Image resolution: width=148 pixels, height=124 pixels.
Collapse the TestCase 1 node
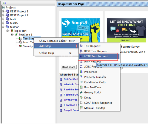12,35
